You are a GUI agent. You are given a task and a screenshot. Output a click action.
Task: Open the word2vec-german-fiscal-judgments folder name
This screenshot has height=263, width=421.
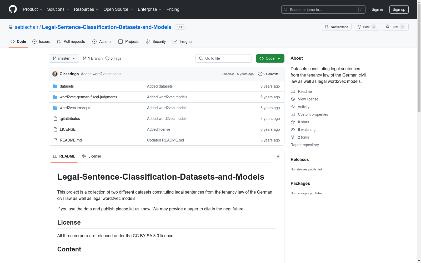pyautogui.click(x=88, y=97)
